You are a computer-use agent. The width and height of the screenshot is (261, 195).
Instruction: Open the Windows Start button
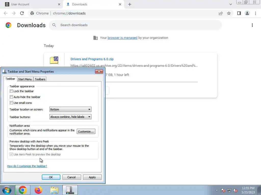pos(7,190)
